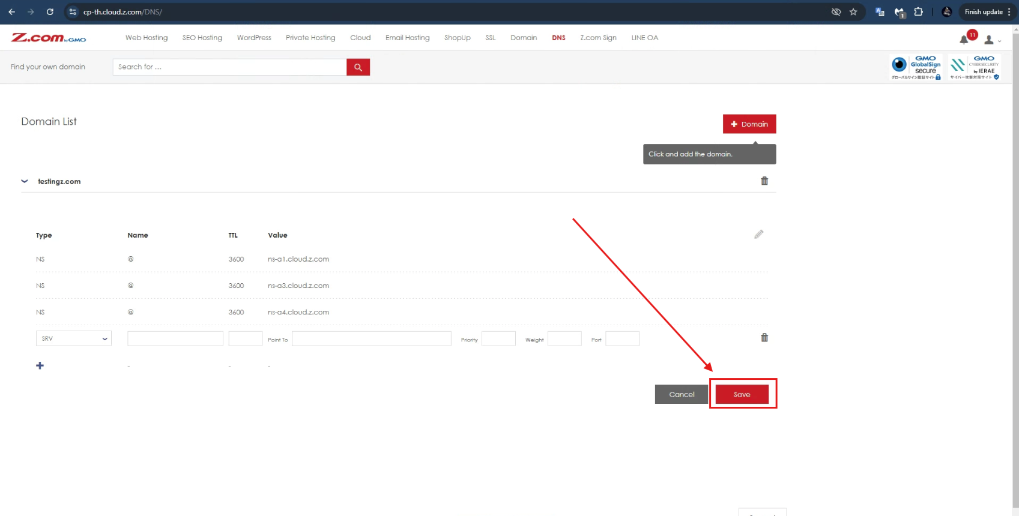Open the SRV record type dropdown

tap(74, 338)
